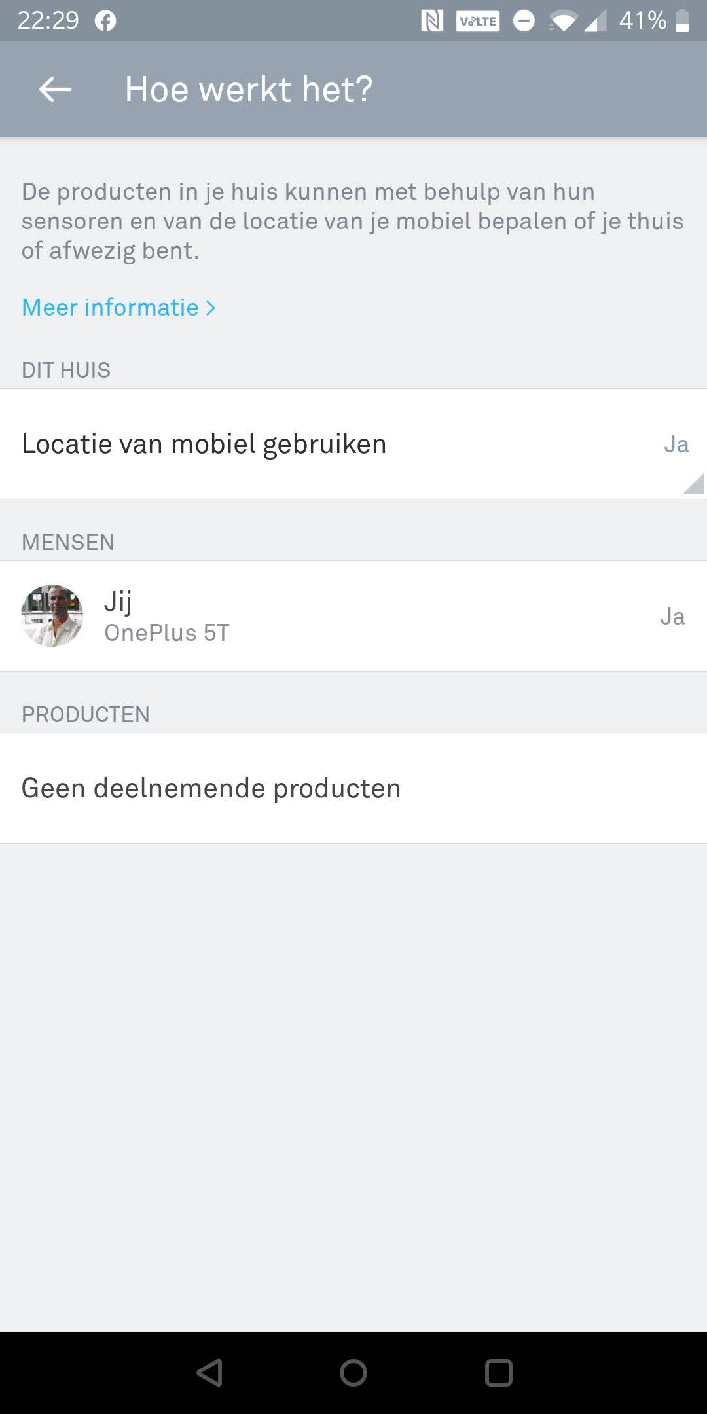Screen dimensions: 707x1414
Task: Tap the 'Hoe werkt het?' title
Action: click(249, 89)
